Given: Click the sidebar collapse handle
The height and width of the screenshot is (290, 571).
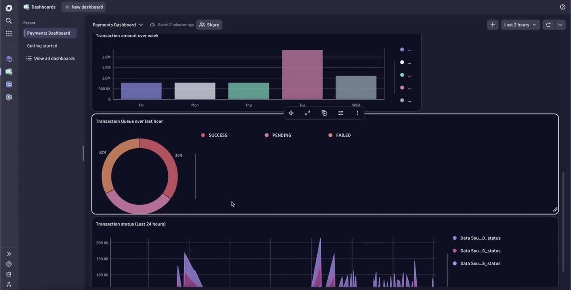Looking at the screenshot, I should [x=83, y=153].
